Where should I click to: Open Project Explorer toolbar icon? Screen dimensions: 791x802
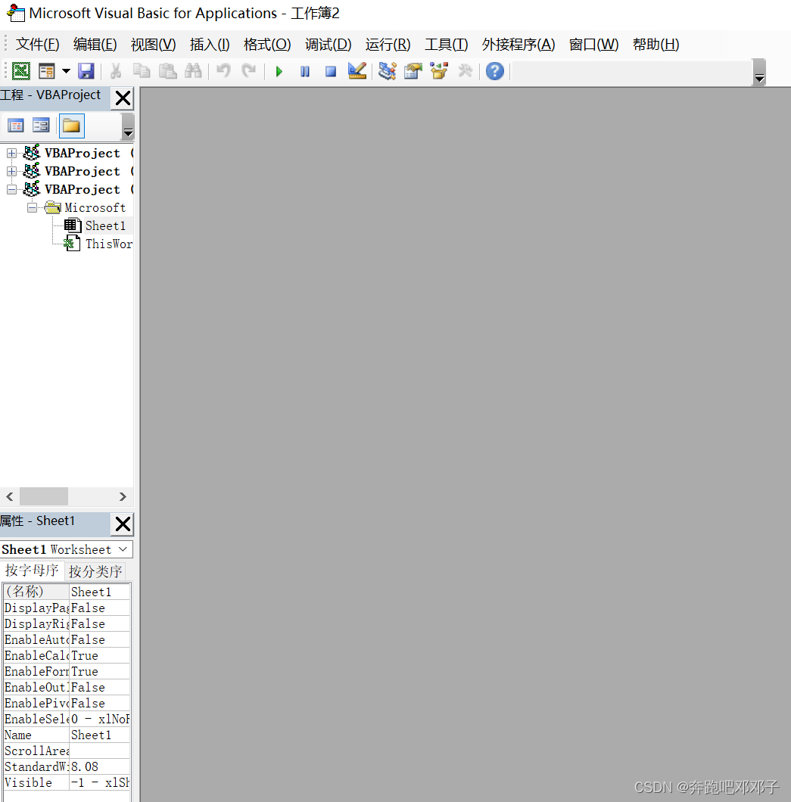coord(388,71)
